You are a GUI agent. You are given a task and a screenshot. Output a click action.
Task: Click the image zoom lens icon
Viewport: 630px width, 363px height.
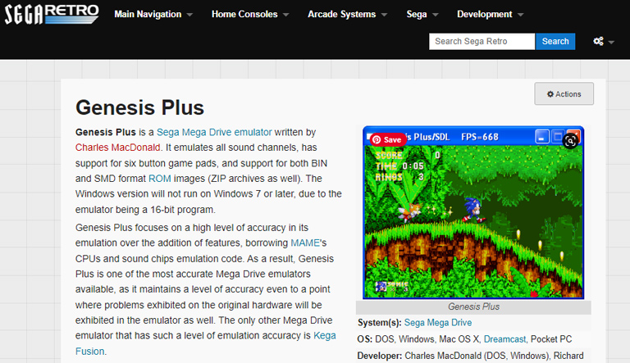click(x=571, y=141)
